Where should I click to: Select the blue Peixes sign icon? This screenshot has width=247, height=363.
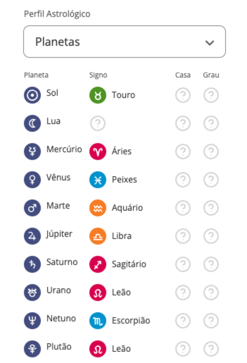pos(98,180)
